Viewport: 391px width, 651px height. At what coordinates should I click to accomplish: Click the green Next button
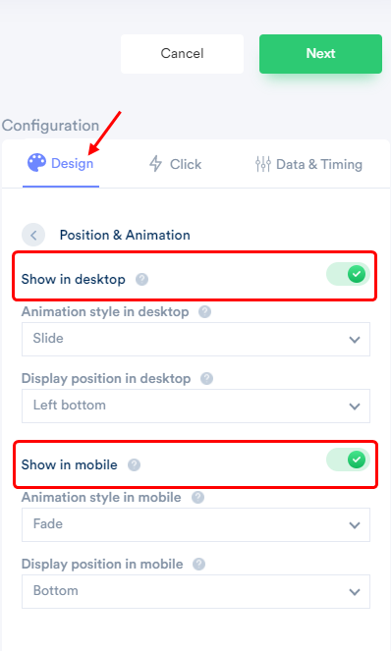click(320, 54)
